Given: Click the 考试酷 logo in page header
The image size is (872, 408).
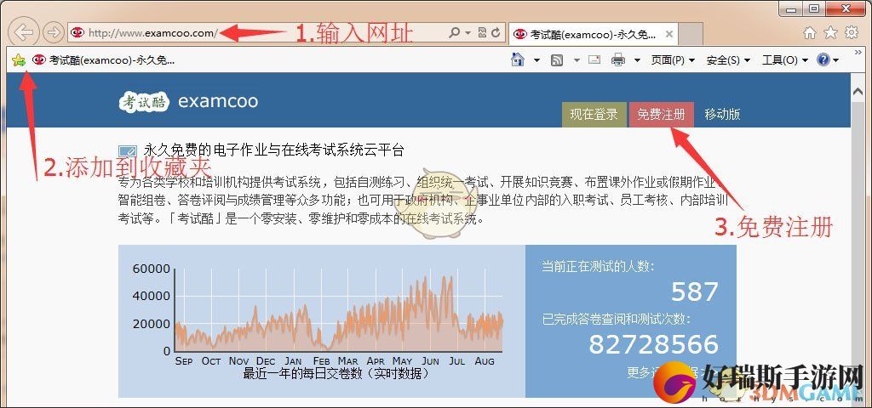Looking at the screenshot, I should (144, 102).
